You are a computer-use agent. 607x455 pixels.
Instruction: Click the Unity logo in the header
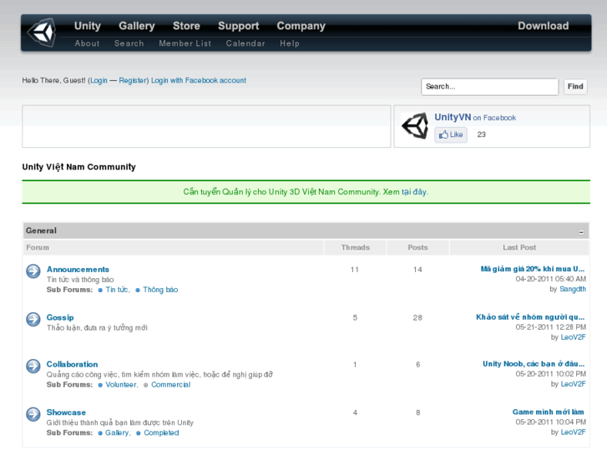click(x=42, y=33)
